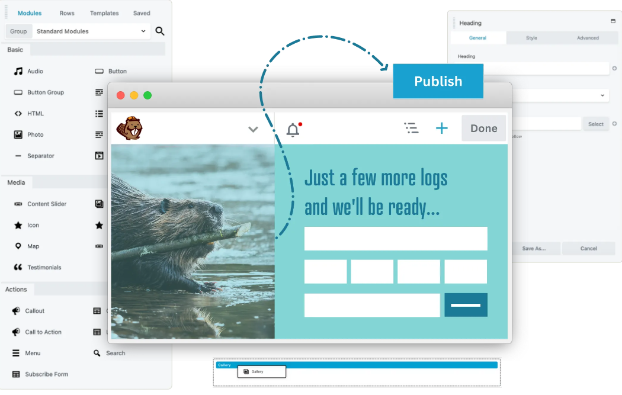Click the "Just a few more logs" heading
The image size is (622, 395).
(x=376, y=192)
